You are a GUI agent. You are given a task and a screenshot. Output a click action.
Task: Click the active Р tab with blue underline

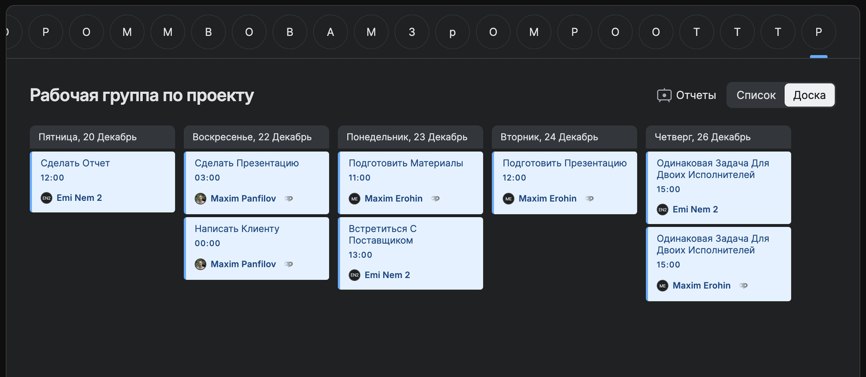tap(818, 32)
